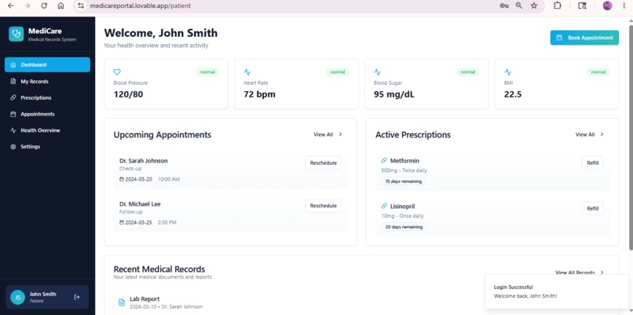Open the browser three-dot menu
The image size is (633, 315).
[x=624, y=5]
